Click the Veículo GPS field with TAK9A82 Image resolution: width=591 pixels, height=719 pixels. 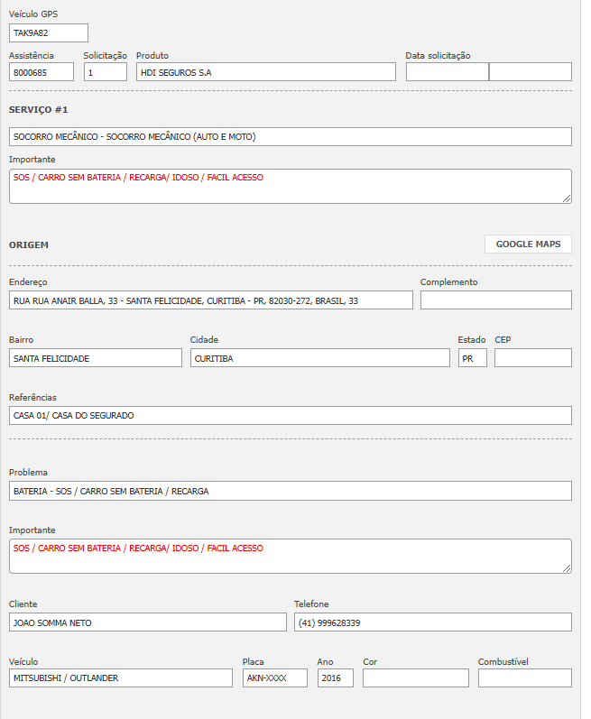pyautogui.click(x=49, y=33)
